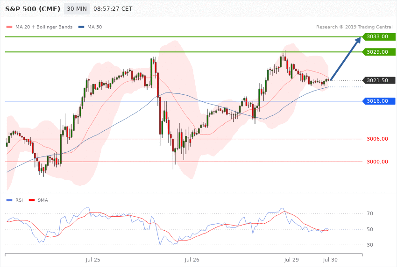Click the RSI 30 level label
The width and height of the screenshot is (397, 269).
tap(370, 245)
